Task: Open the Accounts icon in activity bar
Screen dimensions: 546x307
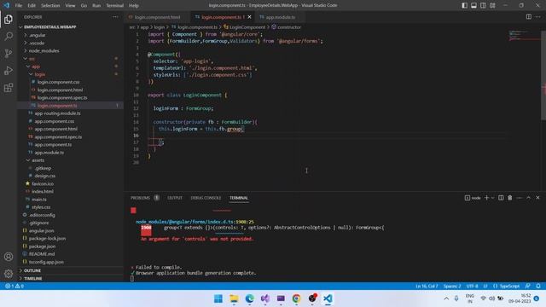Action: pyautogui.click(x=9, y=257)
